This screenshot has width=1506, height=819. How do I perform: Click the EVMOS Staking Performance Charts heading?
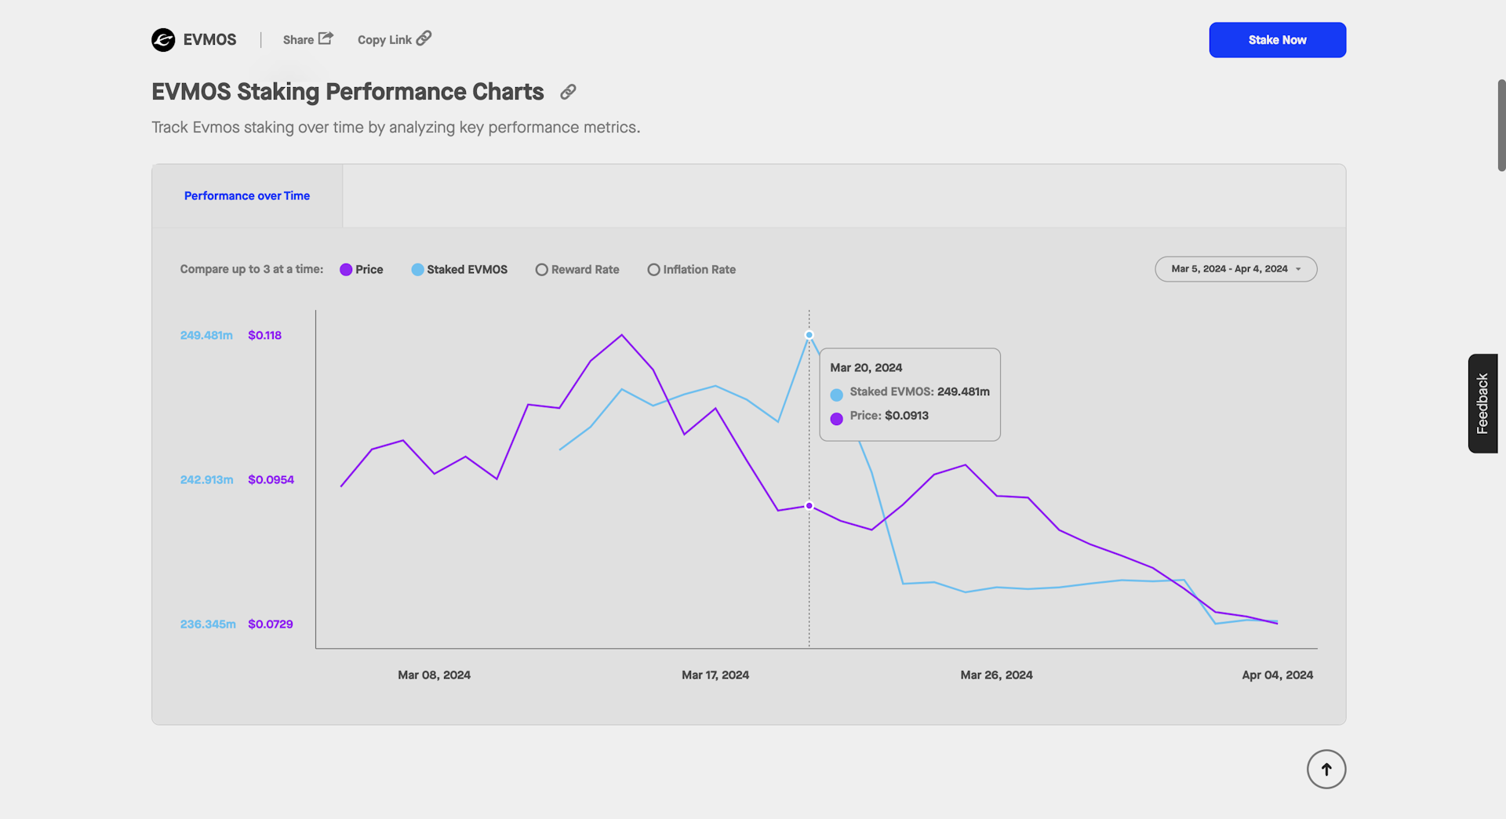(347, 92)
